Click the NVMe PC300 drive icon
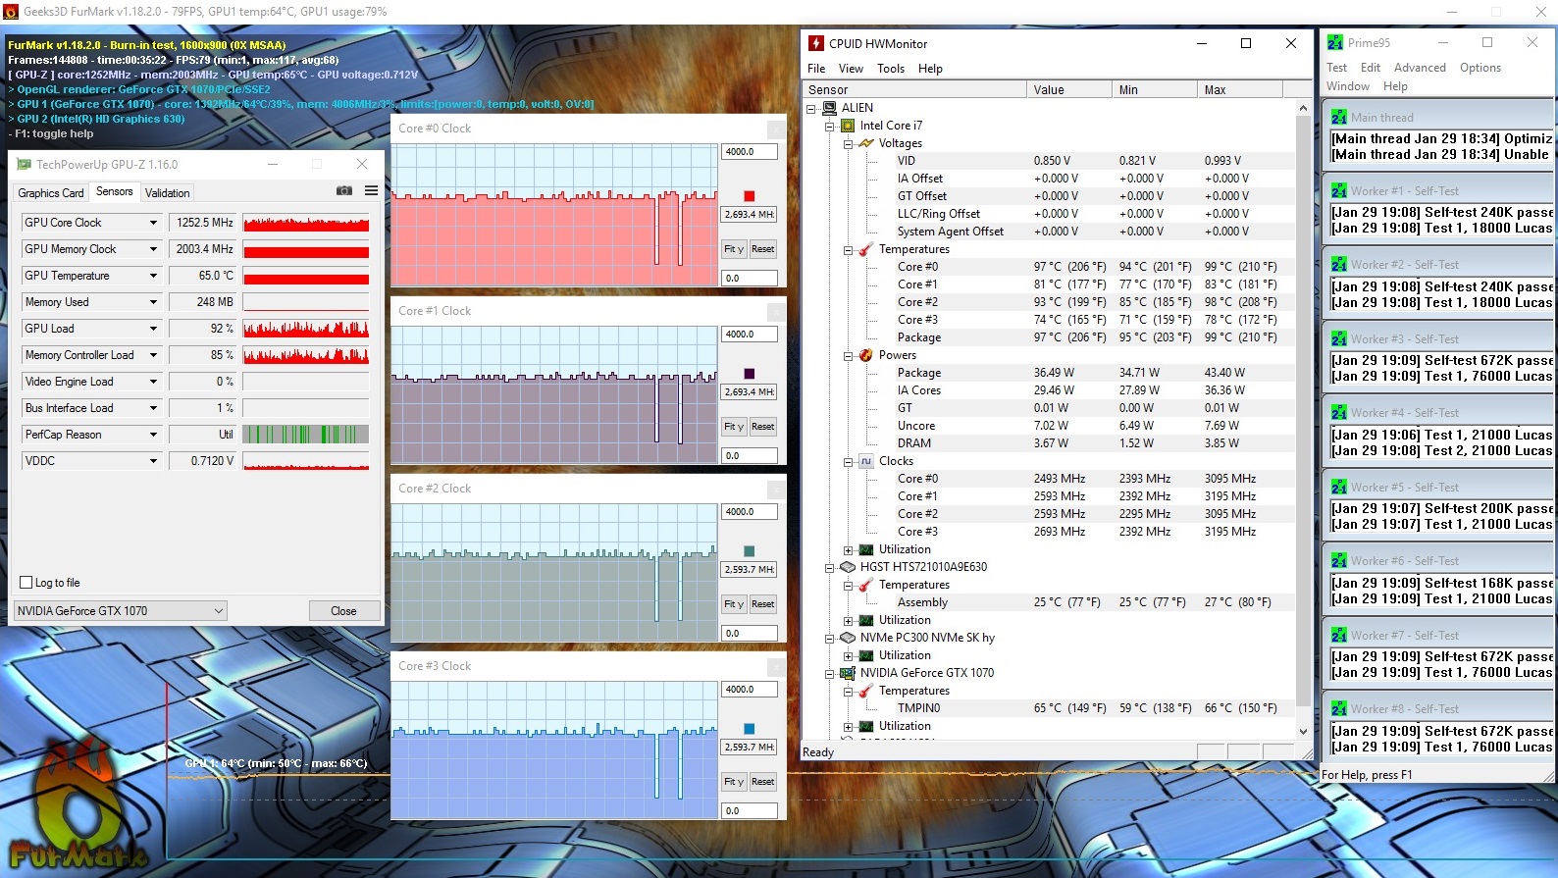The height and width of the screenshot is (878, 1558). click(x=848, y=638)
